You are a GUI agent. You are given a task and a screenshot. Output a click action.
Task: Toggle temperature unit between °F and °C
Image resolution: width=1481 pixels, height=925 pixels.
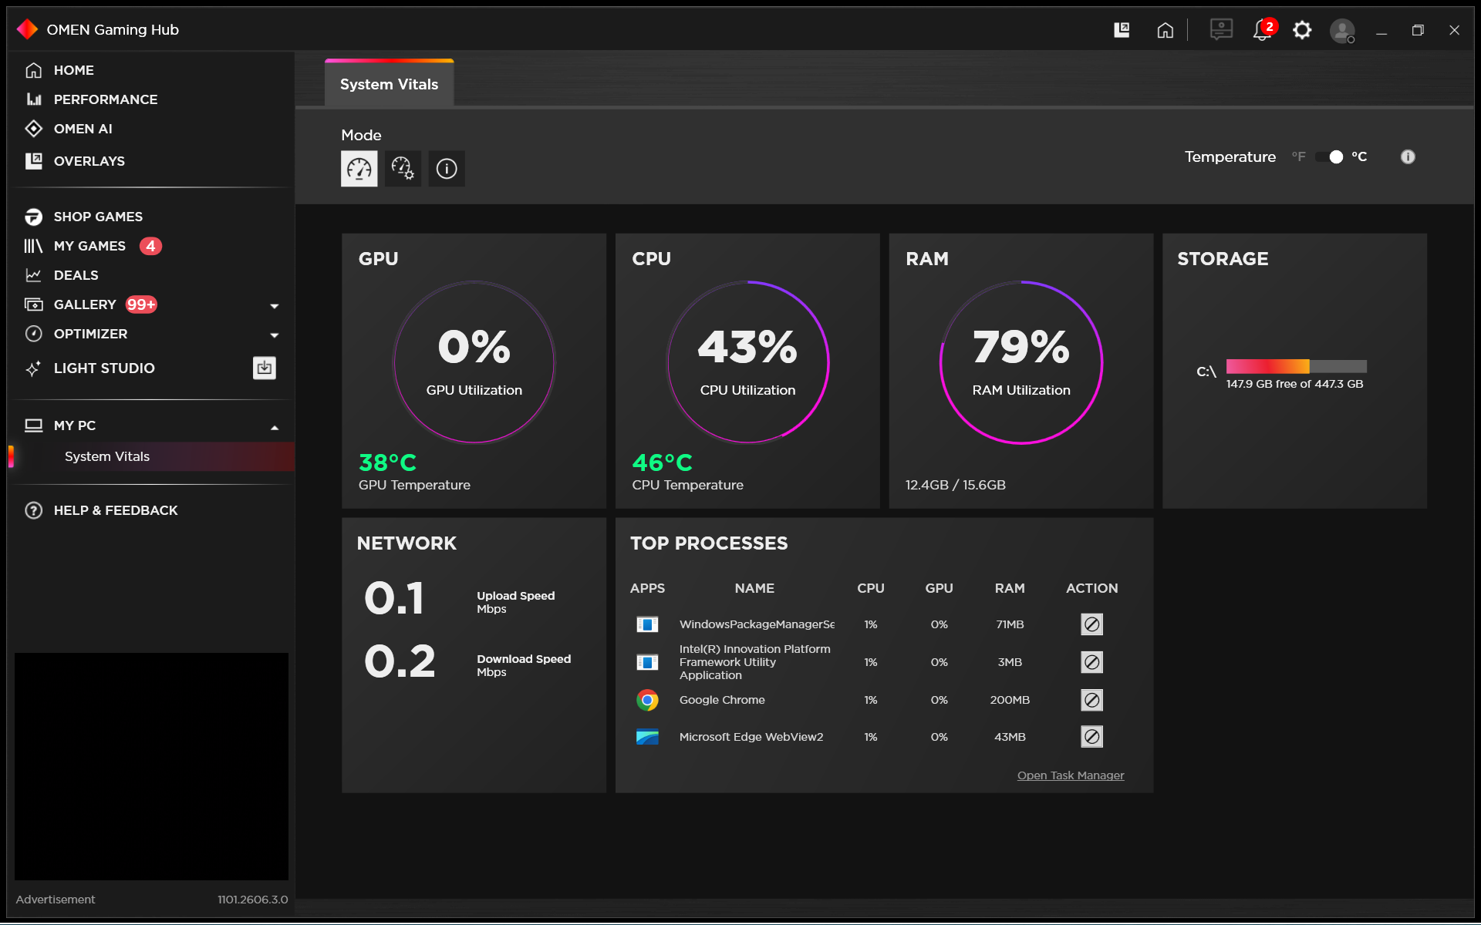[x=1330, y=156]
